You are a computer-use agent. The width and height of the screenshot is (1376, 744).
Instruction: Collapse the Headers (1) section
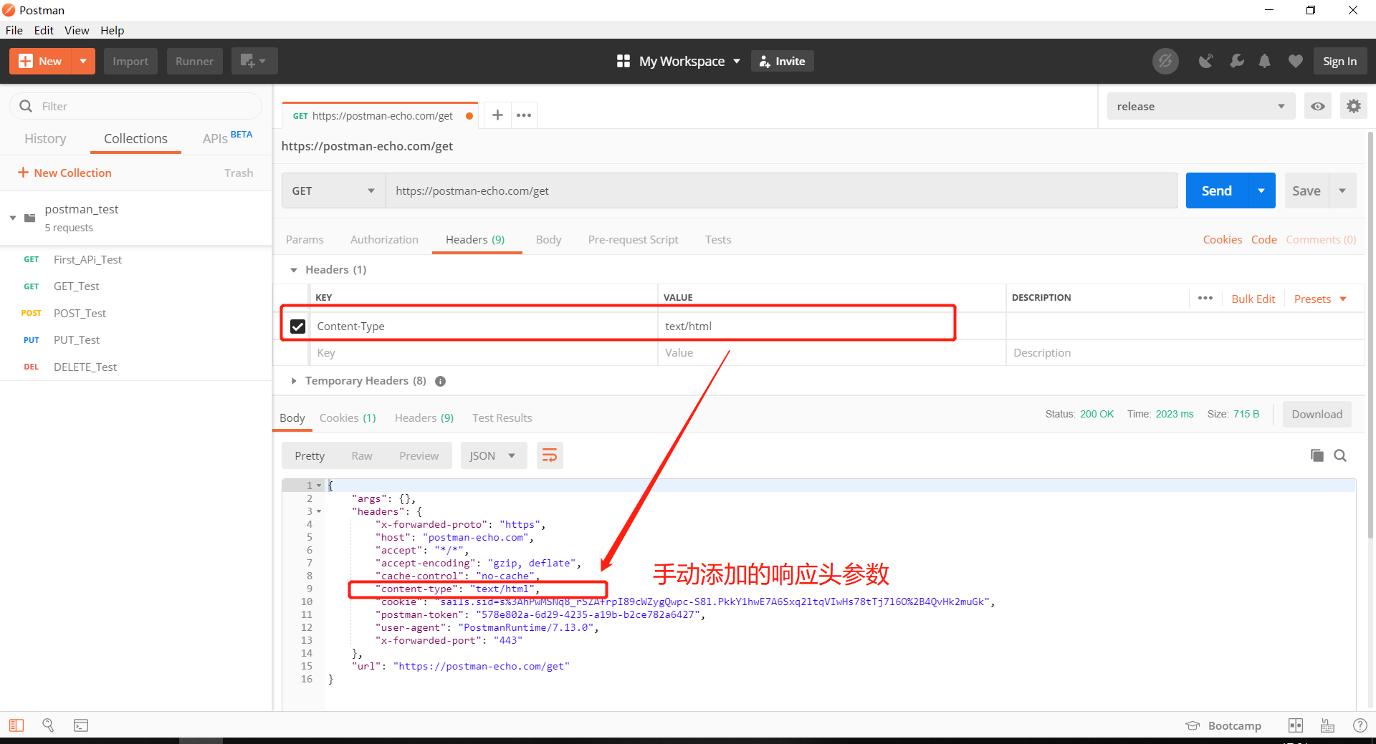(294, 270)
